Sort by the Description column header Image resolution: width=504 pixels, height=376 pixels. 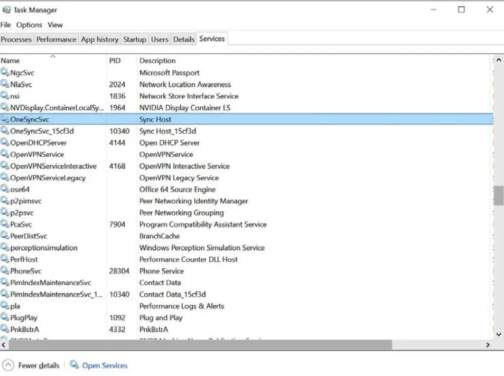[x=157, y=61]
